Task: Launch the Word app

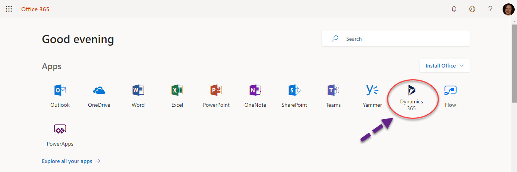Action: [138, 96]
